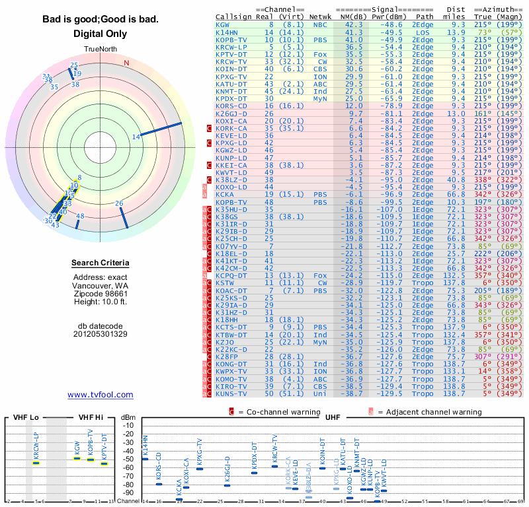Viewport: 529px width, 507px height.
Task: Click adjacent-channel 'a' icon beside KOXO-LD
Action: point(204,187)
